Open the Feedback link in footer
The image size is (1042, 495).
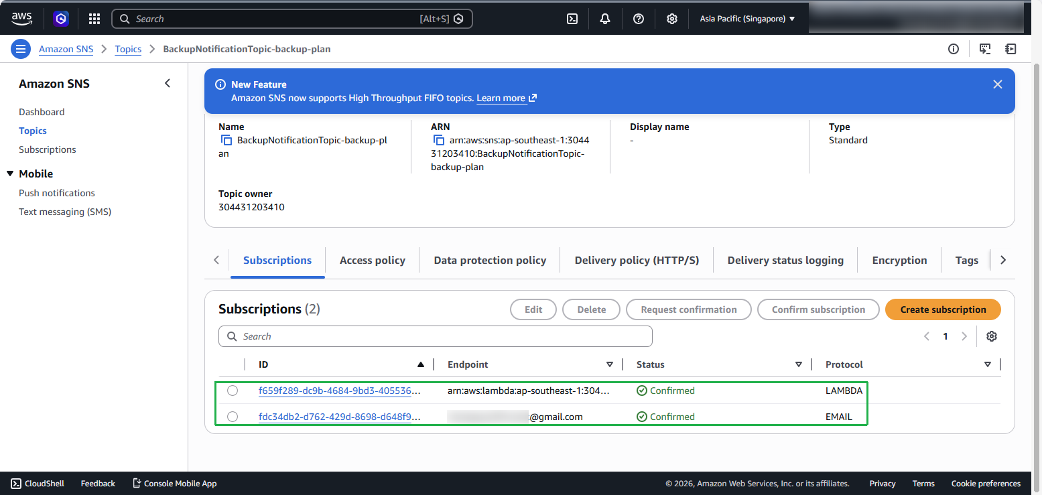tap(98, 484)
